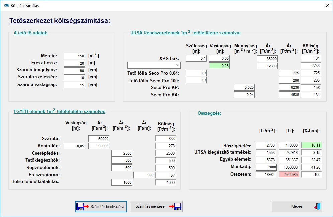Select the Eresz hossz input field
This screenshot has width=333, height=217.
tap(75, 63)
